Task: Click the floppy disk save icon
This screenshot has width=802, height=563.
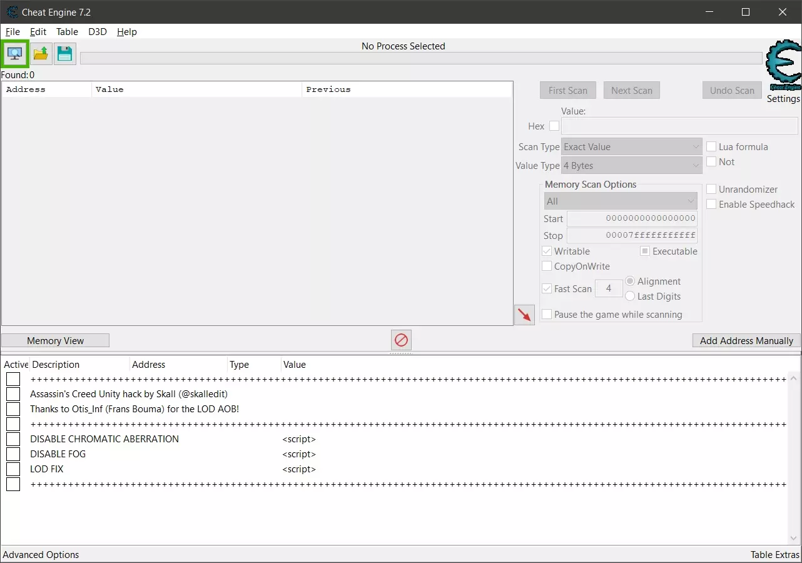Action: pyautogui.click(x=64, y=54)
